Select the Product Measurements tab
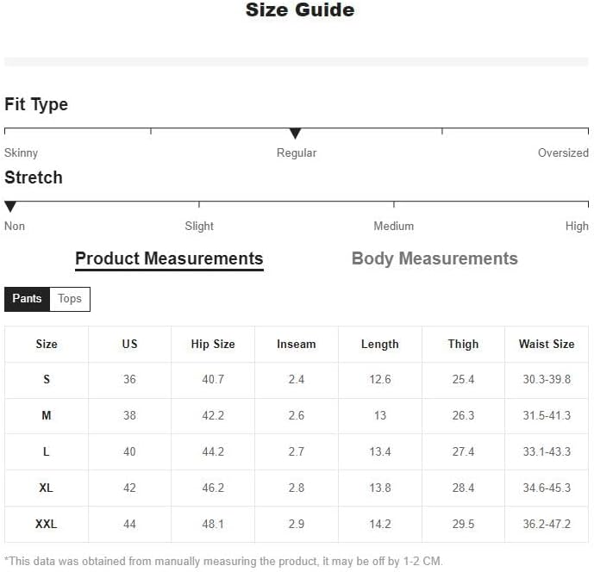This screenshot has height=572, width=594. [169, 258]
